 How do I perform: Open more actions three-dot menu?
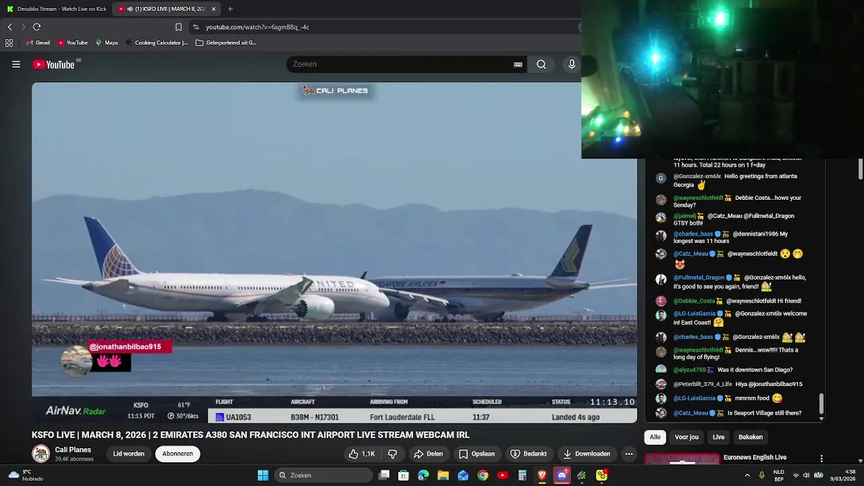pos(629,454)
